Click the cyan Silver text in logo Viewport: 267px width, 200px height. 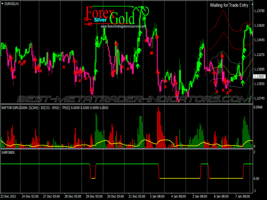coord(100,20)
